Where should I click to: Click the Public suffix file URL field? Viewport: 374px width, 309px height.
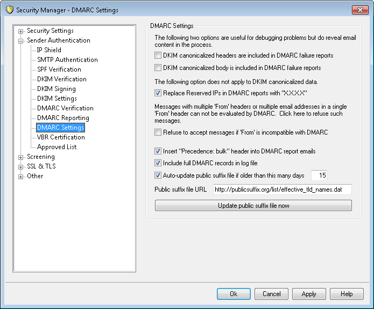tap(282, 189)
